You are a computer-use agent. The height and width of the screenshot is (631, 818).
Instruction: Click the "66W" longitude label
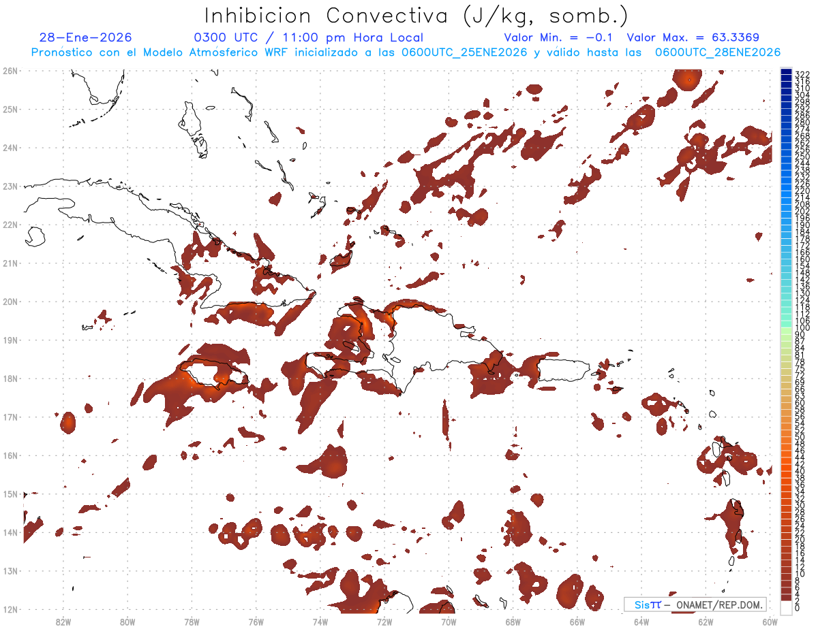[x=577, y=621]
